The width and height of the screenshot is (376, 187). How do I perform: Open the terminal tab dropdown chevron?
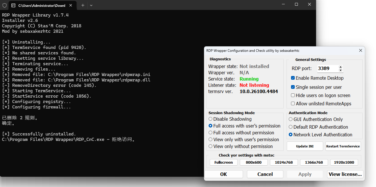click(91, 5)
